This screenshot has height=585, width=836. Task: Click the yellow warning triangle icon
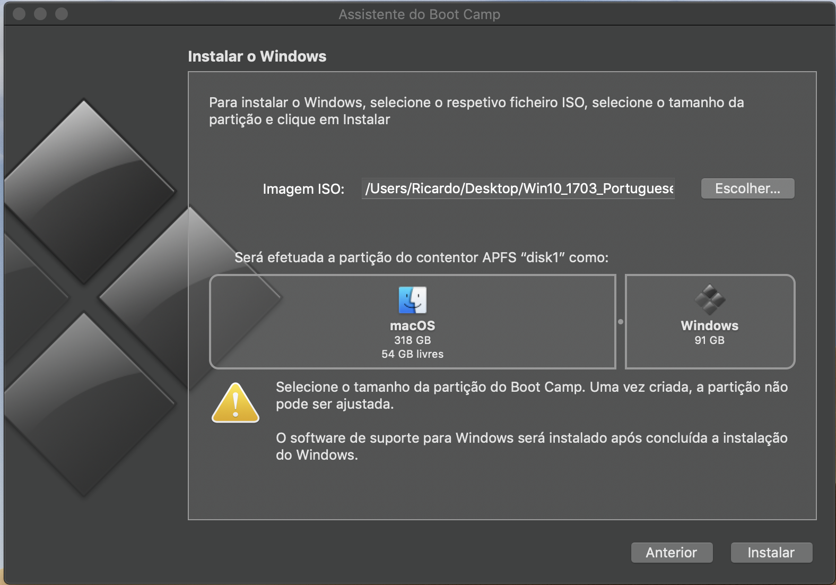coord(236,403)
